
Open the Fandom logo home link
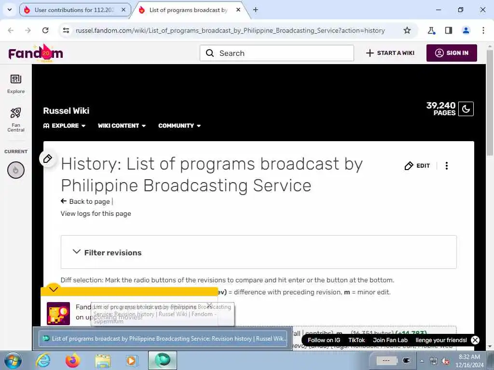pyautogui.click(x=36, y=53)
